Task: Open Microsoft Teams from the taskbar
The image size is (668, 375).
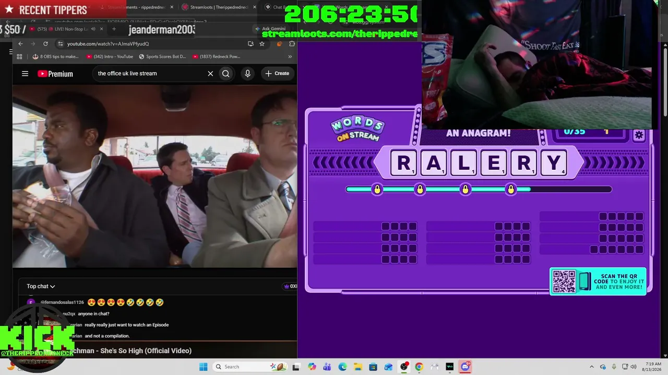Action: tap(327, 367)
